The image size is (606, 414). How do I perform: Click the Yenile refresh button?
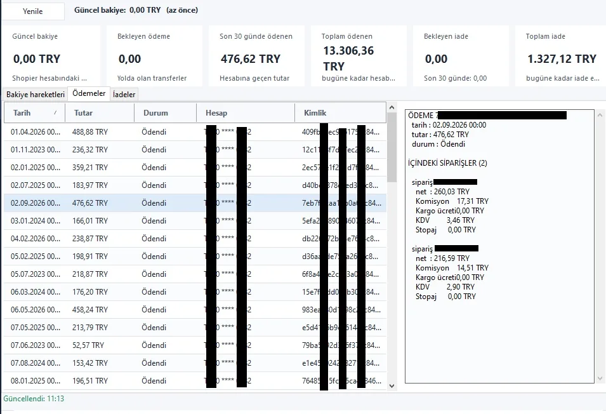pyautogui.click(x=33, y=11)
